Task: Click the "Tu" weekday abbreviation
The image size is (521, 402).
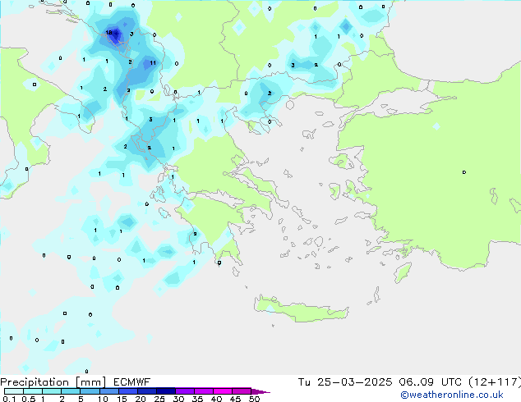Action: coord(304,382)
